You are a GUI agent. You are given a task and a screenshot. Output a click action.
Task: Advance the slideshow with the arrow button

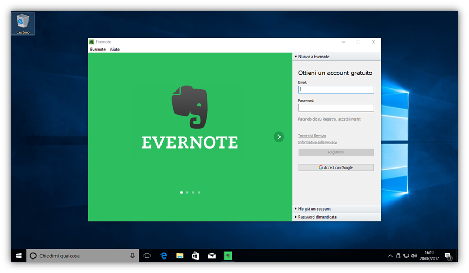coord(279,137)
